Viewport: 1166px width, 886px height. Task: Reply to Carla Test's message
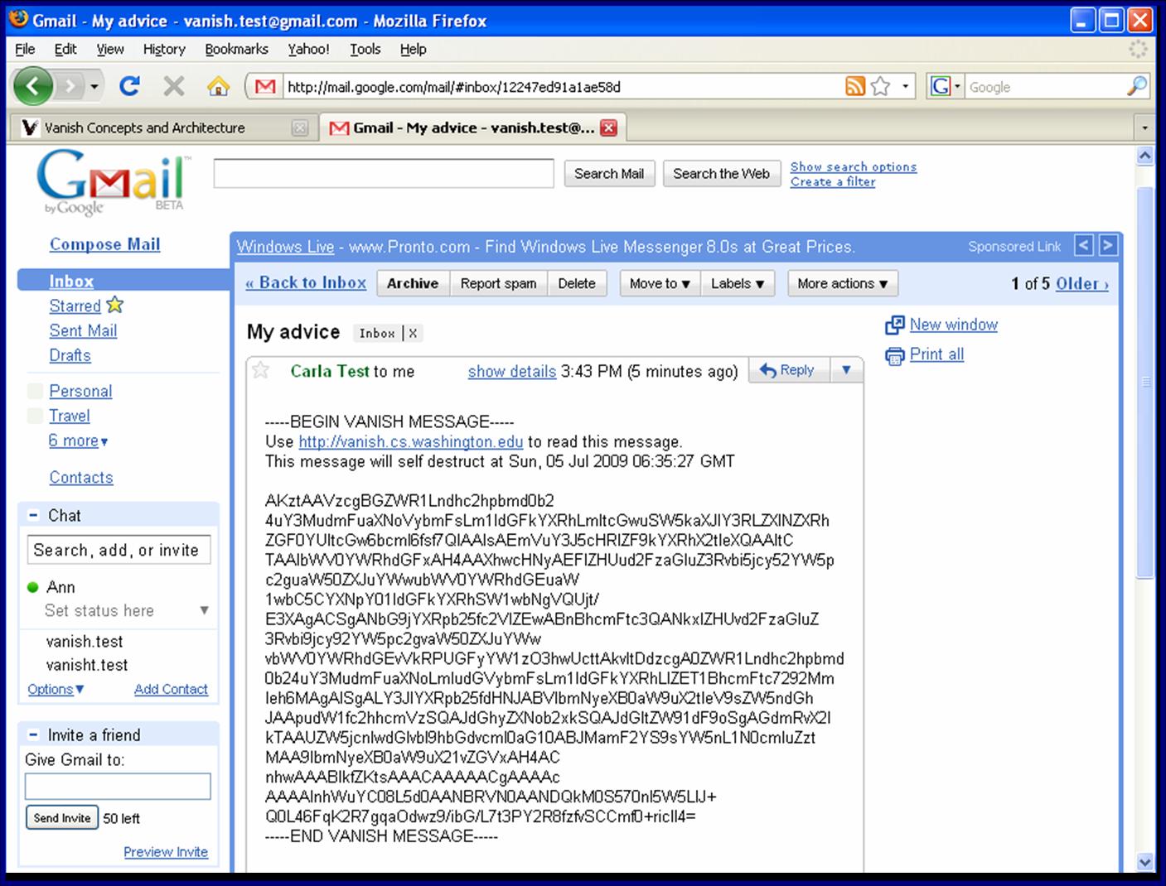[x=788, y=370]
